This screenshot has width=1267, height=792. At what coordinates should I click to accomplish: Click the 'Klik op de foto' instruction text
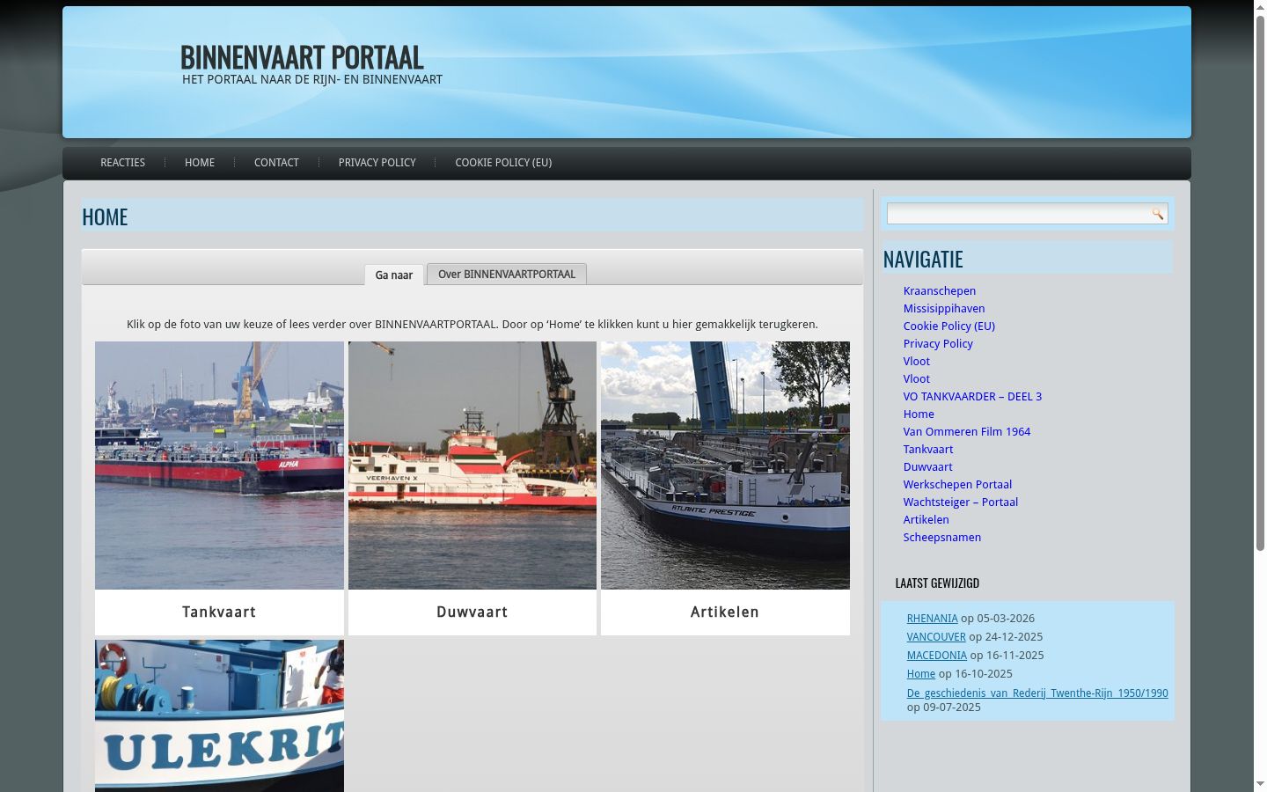tap(472, 324)
